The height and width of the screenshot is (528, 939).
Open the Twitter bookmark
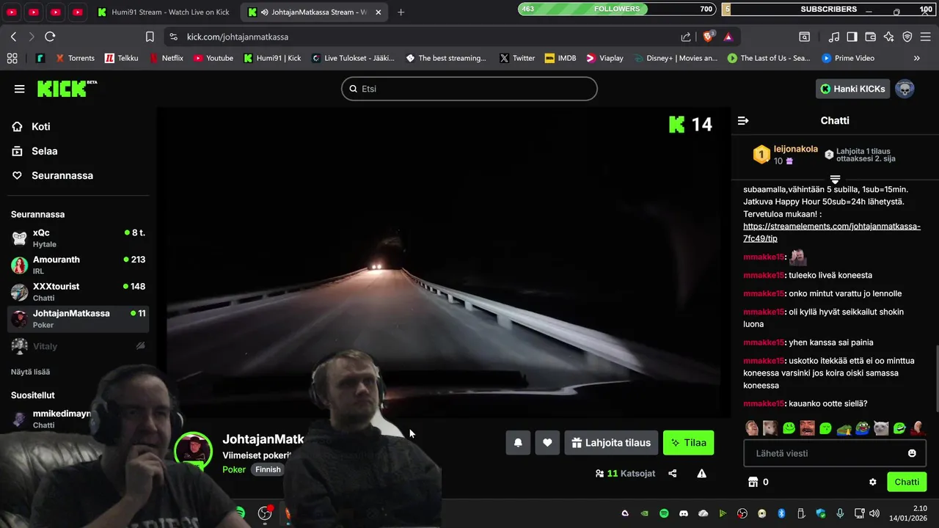coord(517,58)
